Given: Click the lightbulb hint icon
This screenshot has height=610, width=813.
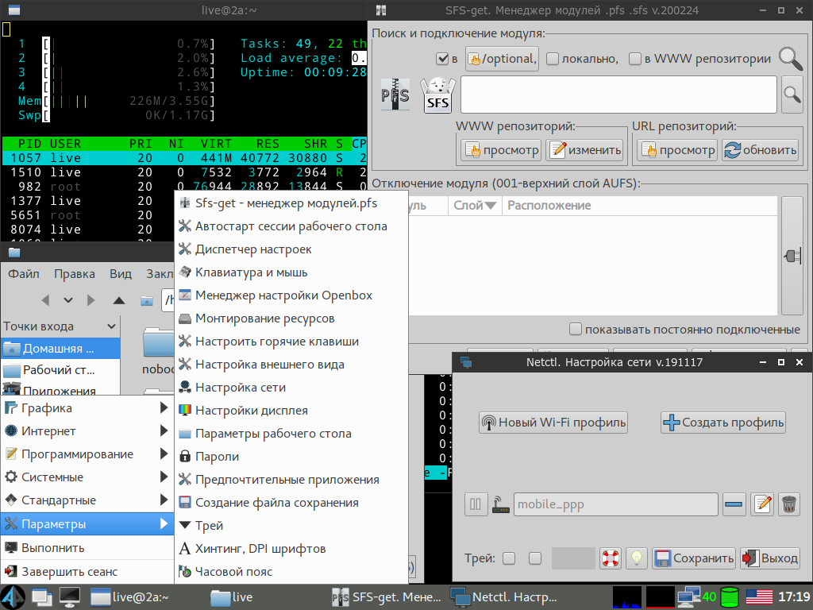Looking at the screenshot, I should tap(636, 558).
